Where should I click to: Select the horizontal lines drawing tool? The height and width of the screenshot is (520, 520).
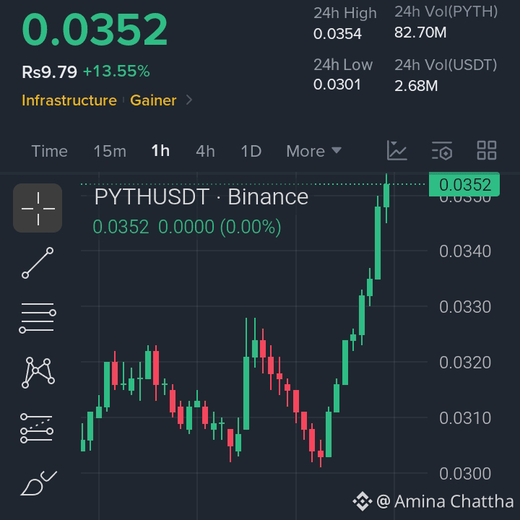tap(38, 318)
